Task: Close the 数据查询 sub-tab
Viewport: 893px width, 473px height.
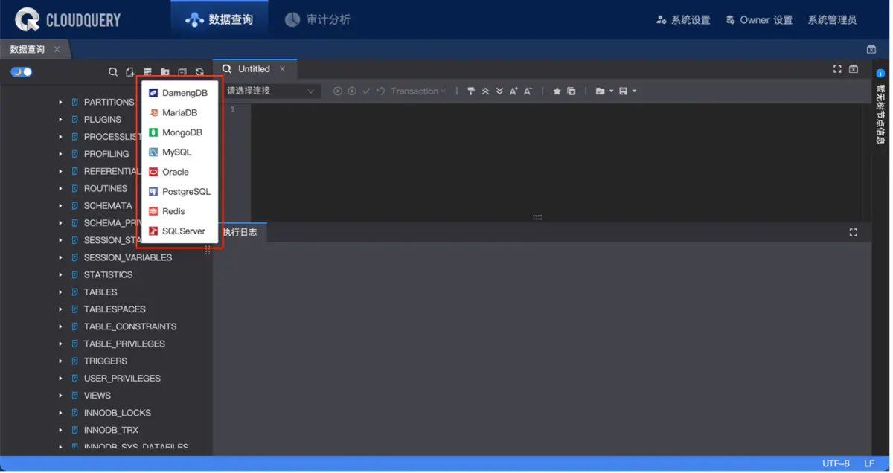Action: coord(57,49)
